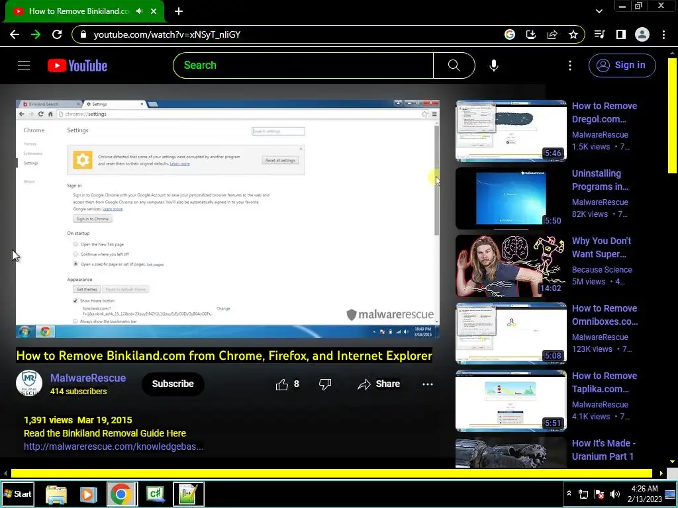
Task: Bookmark this page with star icon
Action: tap(573, 34)
